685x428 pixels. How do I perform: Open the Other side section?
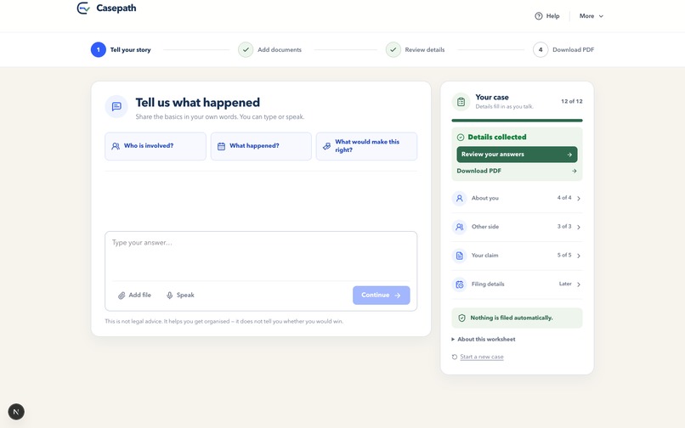(517, 227)
